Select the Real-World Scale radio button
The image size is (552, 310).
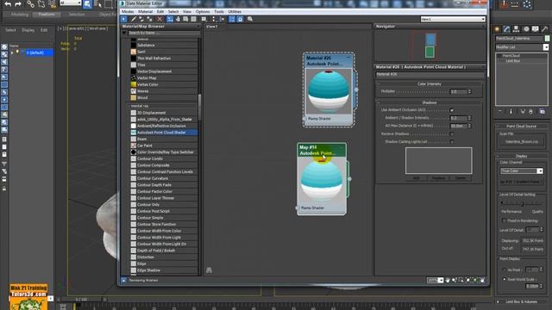504,279
